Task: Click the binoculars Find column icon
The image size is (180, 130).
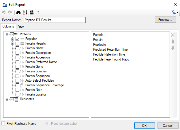Action: click(19, 12)
